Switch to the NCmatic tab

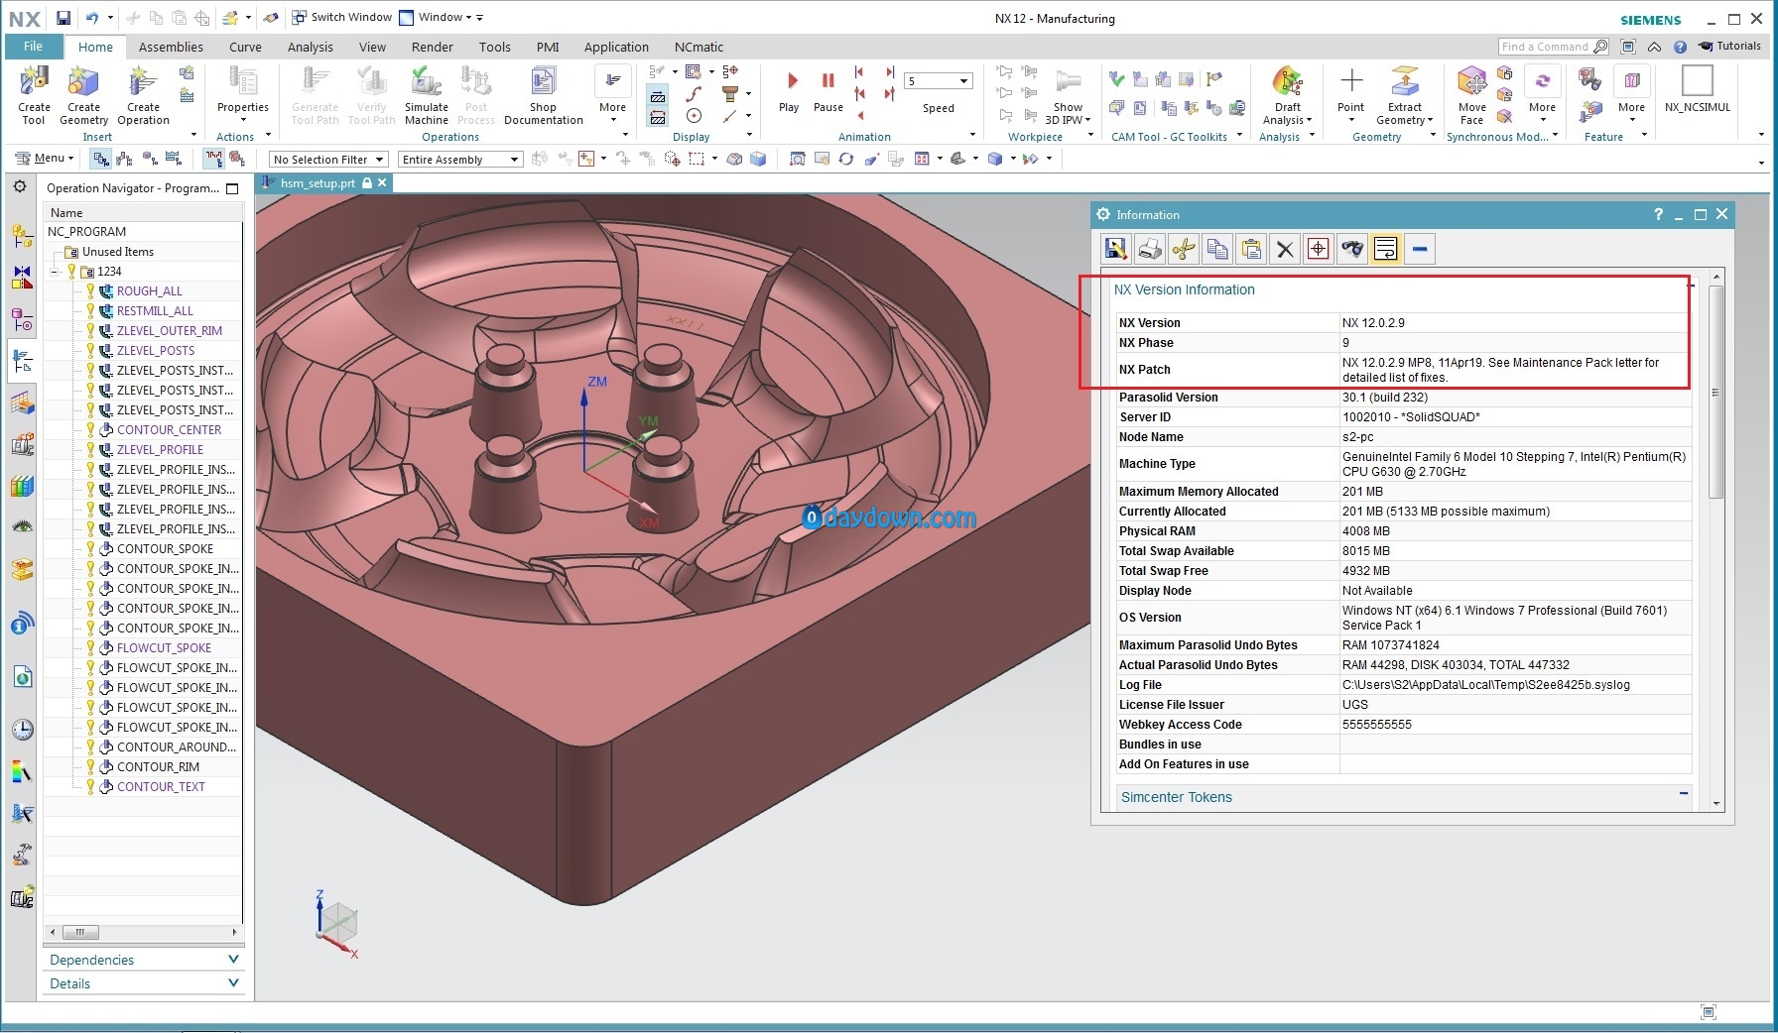(x=698, y=47)
